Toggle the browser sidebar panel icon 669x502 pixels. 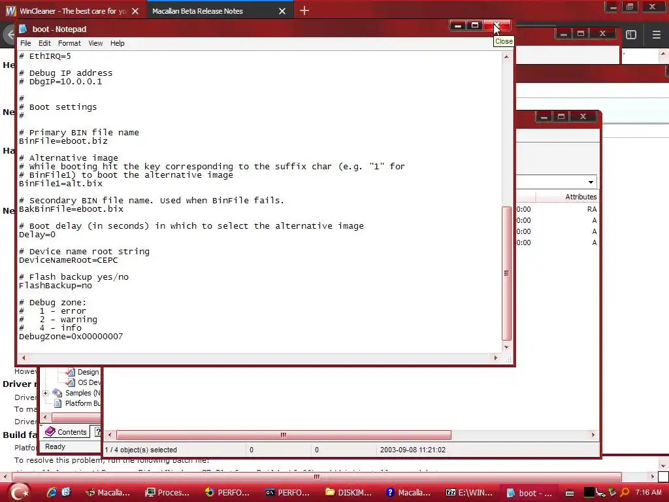(x=631, y=35)
